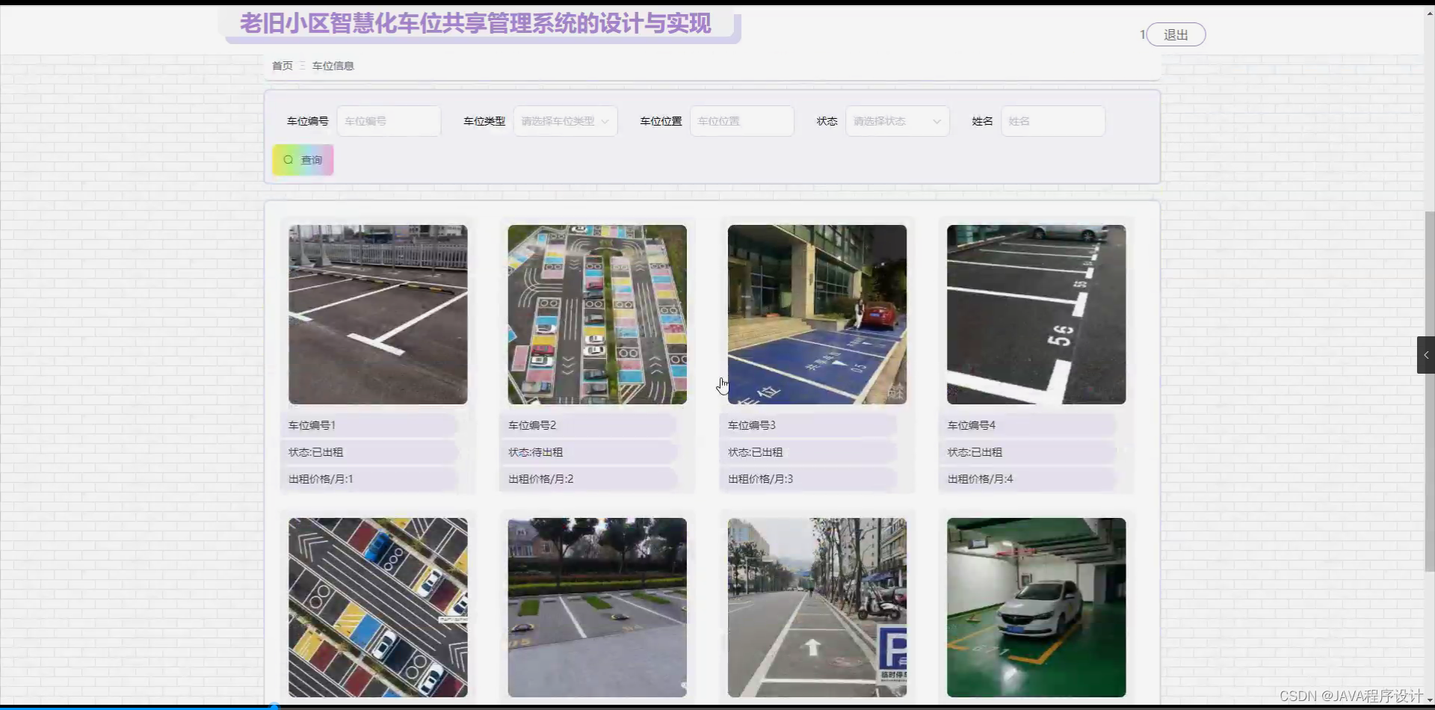1435x710 pixels.
Task: Click 状态:待出租 text on card 2
Action: pyautogui.click(x=536, y=452)
